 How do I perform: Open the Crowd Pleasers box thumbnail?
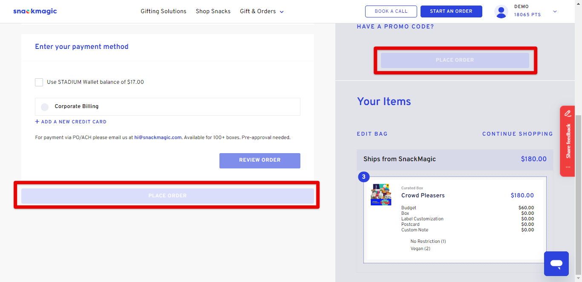click(x=381, y=195)
